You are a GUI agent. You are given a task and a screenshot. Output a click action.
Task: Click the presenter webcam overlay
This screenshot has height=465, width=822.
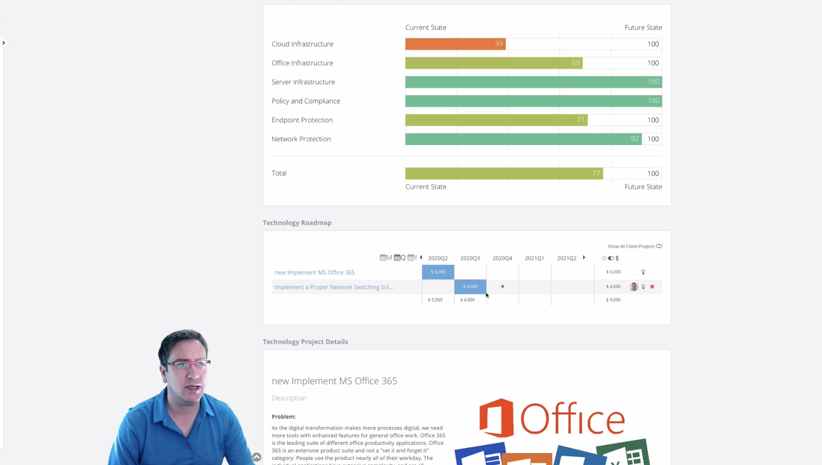click(x=182, y=398)
